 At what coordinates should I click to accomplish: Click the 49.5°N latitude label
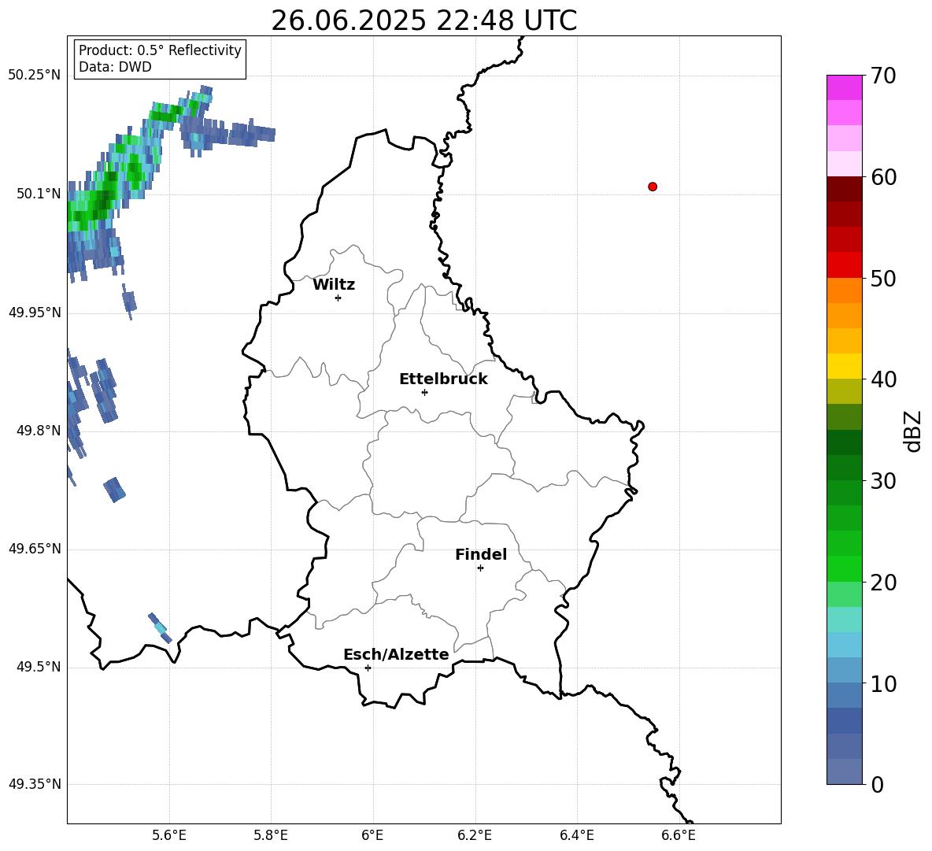pyautogui.click(x=39, y=668)
